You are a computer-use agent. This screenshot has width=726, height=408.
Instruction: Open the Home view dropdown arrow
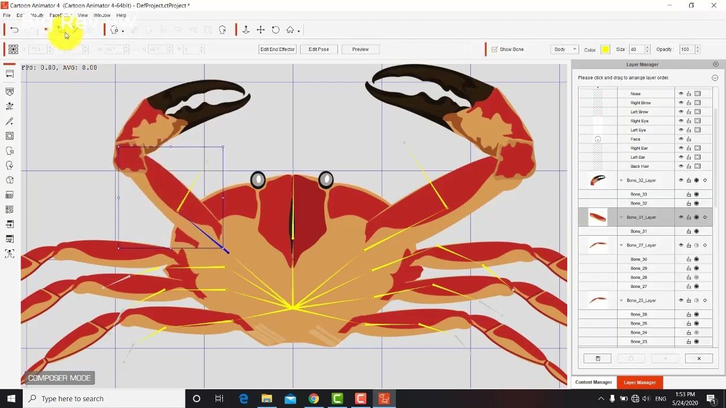coord(298,31)
